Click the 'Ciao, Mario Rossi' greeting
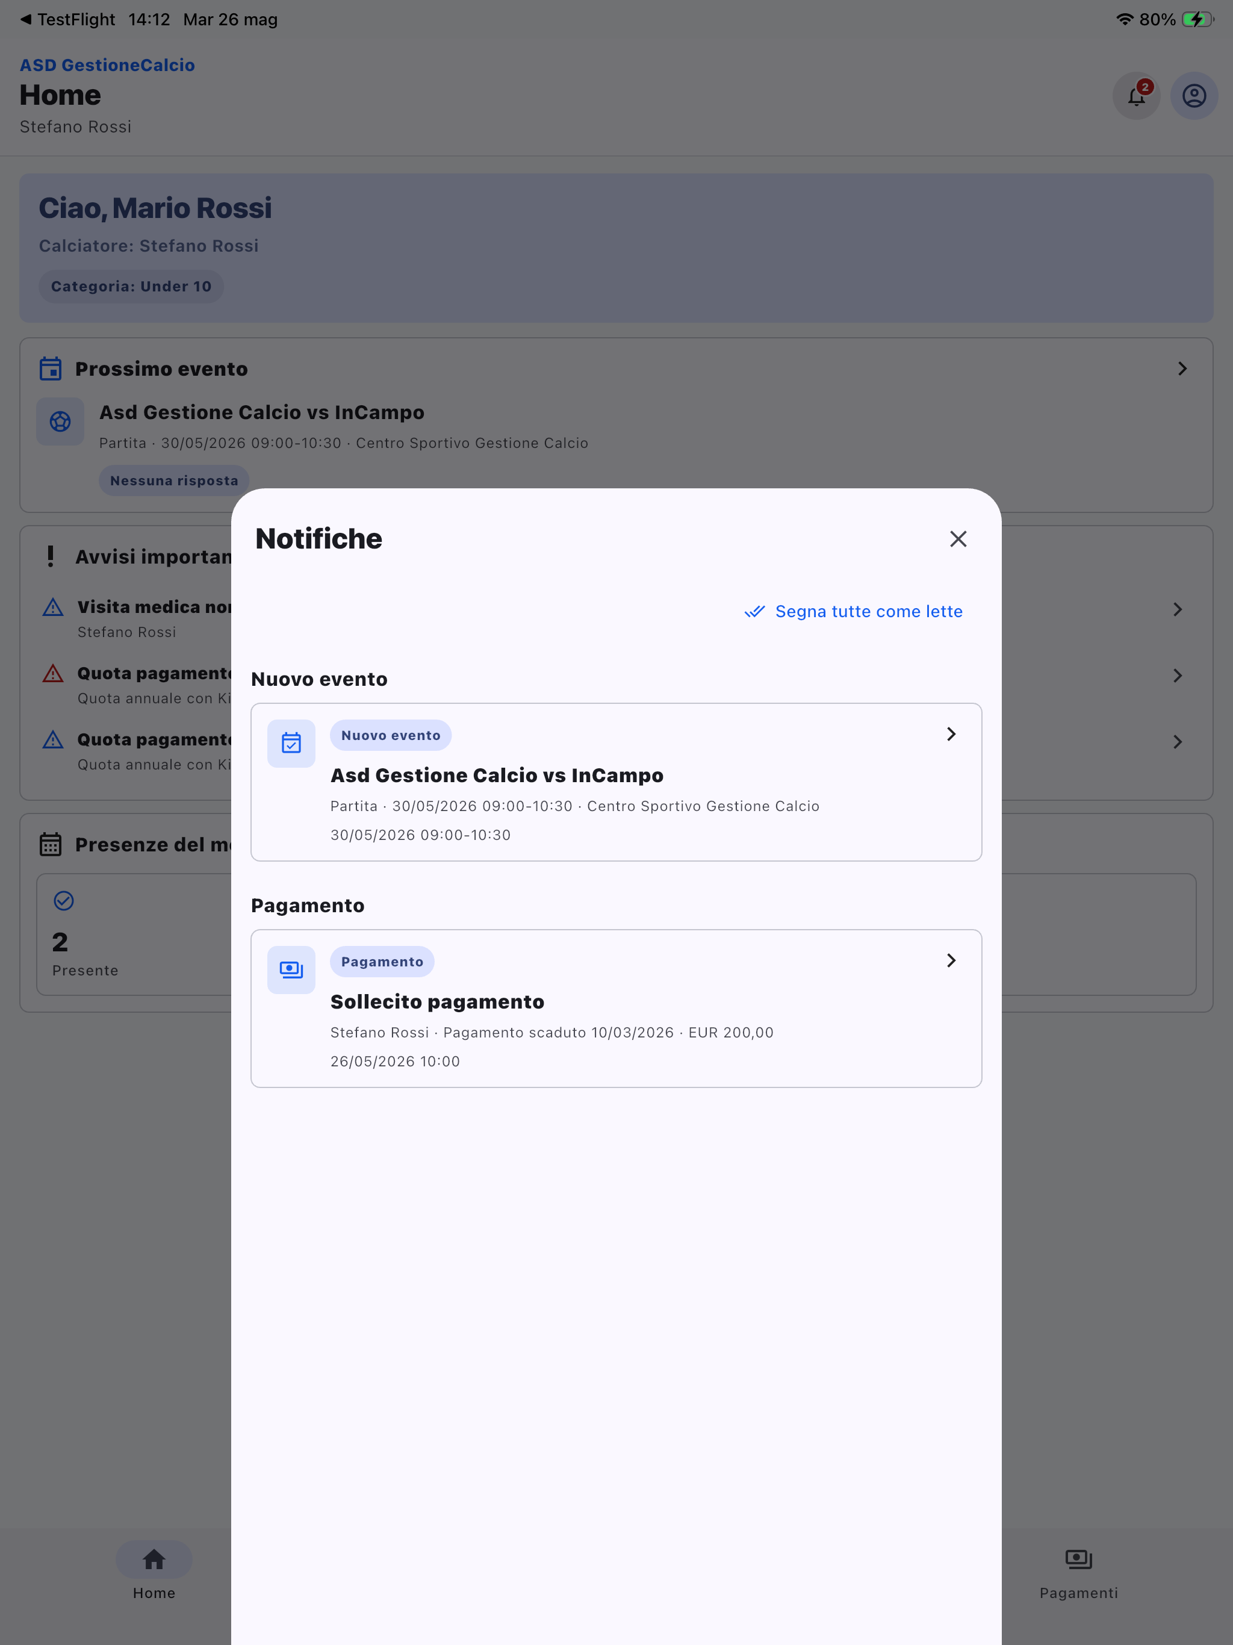 pyautogui.click(x=155, y=208)
